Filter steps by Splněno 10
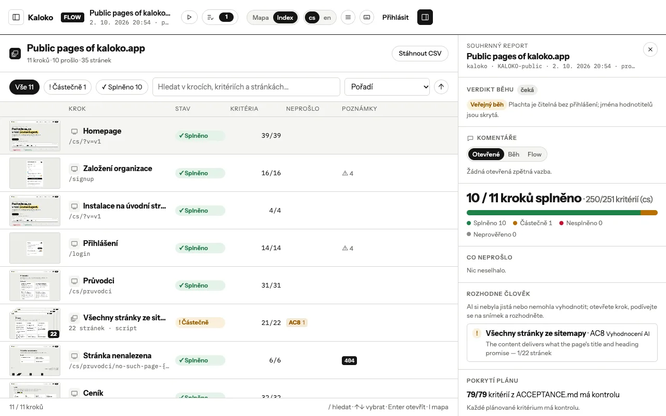This screenshot has width=666, height=416. pyautogui.click(x=122, y=87)
